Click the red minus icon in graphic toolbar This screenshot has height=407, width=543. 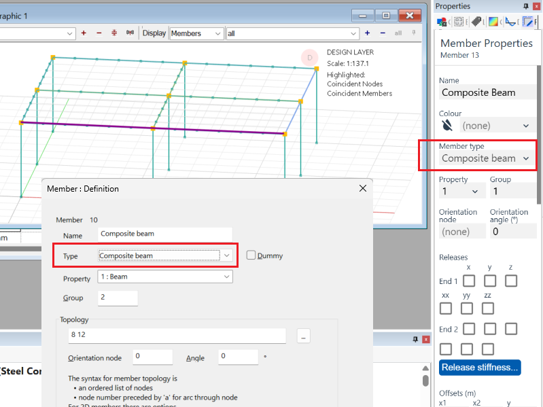point(99,33)
